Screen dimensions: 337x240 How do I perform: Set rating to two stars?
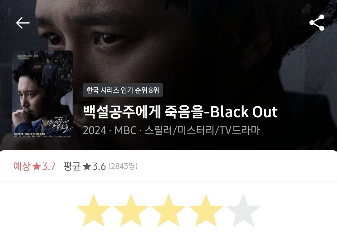coord(131,210)
